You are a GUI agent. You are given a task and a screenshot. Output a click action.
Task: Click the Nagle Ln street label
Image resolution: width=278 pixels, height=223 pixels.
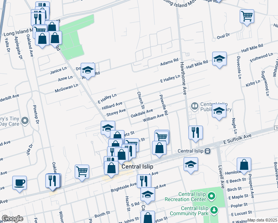click(x=235, y=126)
